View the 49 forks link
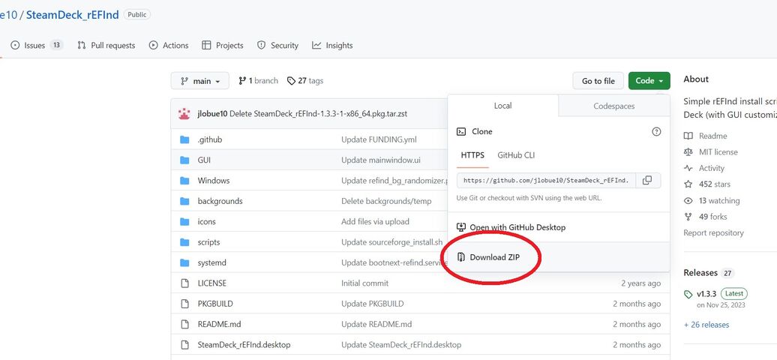The width and height of the screenshot is (777, 360). (706, 216)
